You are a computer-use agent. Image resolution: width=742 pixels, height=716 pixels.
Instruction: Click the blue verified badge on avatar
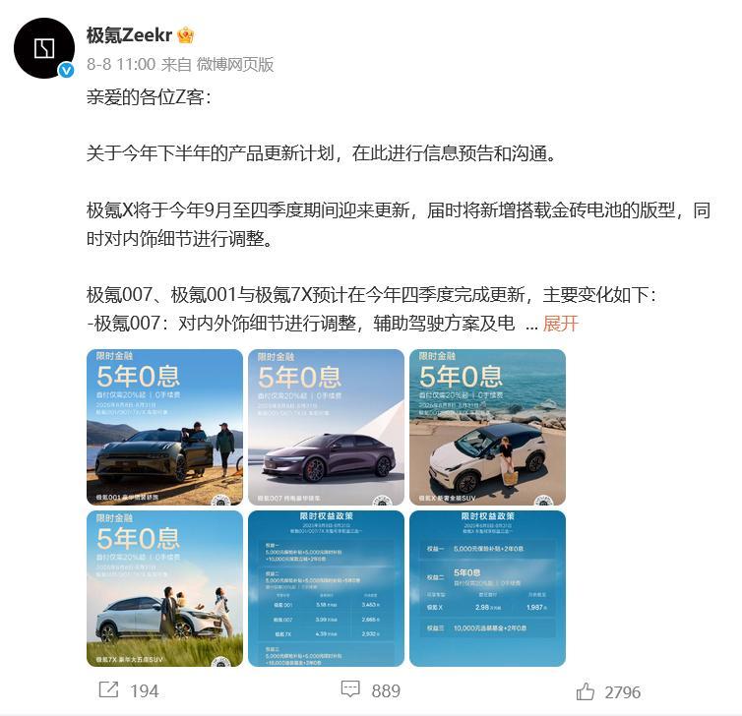click(66, 71)
